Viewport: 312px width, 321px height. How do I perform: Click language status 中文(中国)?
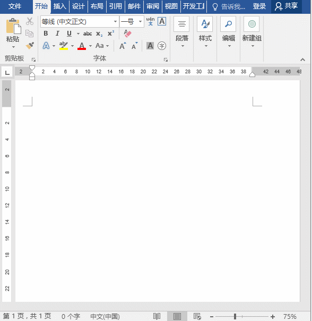point(105,317)
